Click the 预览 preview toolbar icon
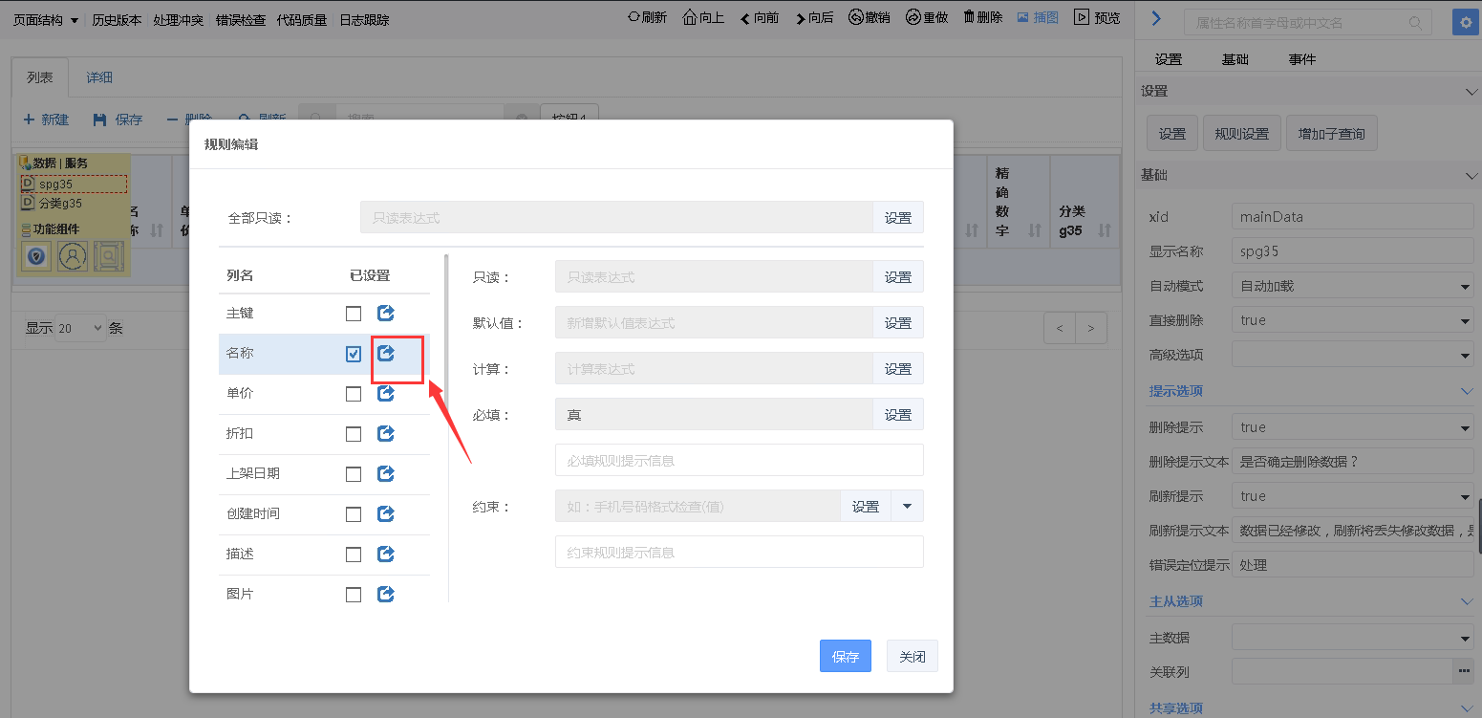Viewport: 1482px width, 718px height. click(1082, 17)
